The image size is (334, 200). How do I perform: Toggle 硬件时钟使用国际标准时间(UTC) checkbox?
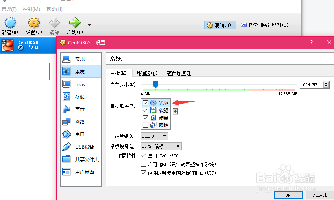pos(144,173)
